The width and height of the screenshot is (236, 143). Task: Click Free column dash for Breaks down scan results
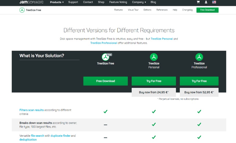click(x=105, y=125)
